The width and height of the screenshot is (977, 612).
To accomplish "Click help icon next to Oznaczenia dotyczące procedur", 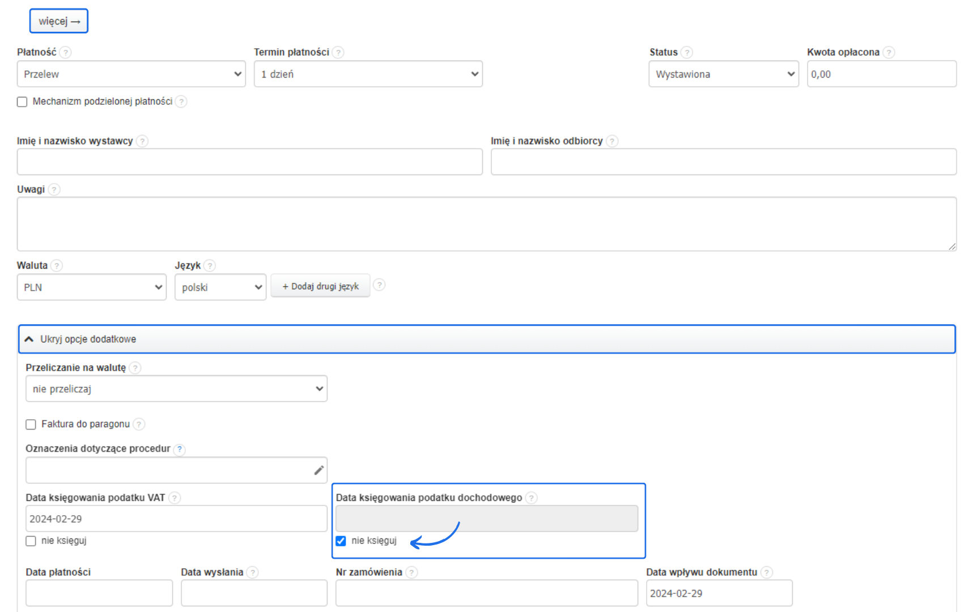I will (x=180, y=449).
